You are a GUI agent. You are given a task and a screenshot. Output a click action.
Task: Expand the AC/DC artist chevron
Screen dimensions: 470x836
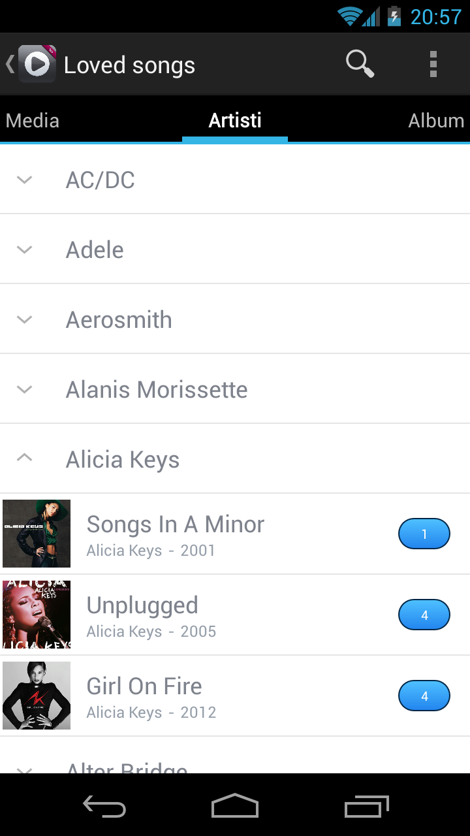[24, 180]
